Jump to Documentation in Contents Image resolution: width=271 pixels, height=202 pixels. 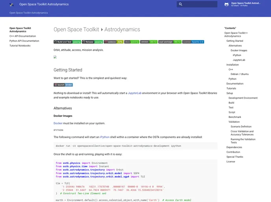point(235,84)
